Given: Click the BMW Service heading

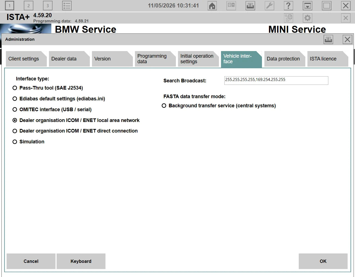Looking at the screenshot, I should tap(85, 29).
